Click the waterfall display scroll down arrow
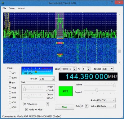The width and height of the screenshot is (124, 119). (119, 62)
